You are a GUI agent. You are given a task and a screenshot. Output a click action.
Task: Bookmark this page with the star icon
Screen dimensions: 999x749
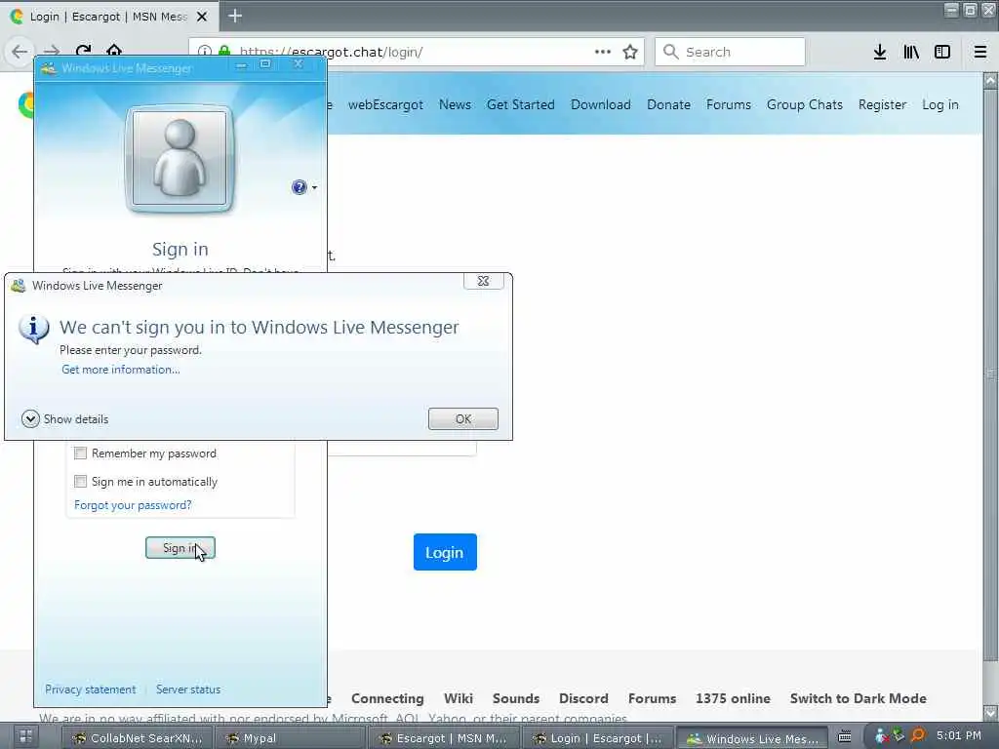coord(630,52)
